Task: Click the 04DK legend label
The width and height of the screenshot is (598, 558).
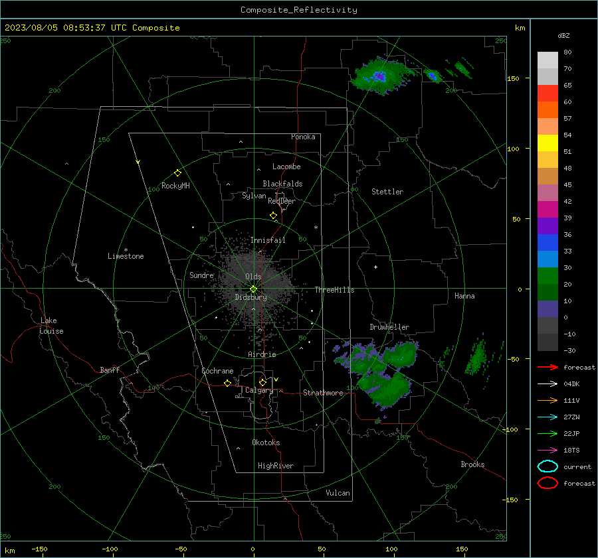Action: coord(571,384)
